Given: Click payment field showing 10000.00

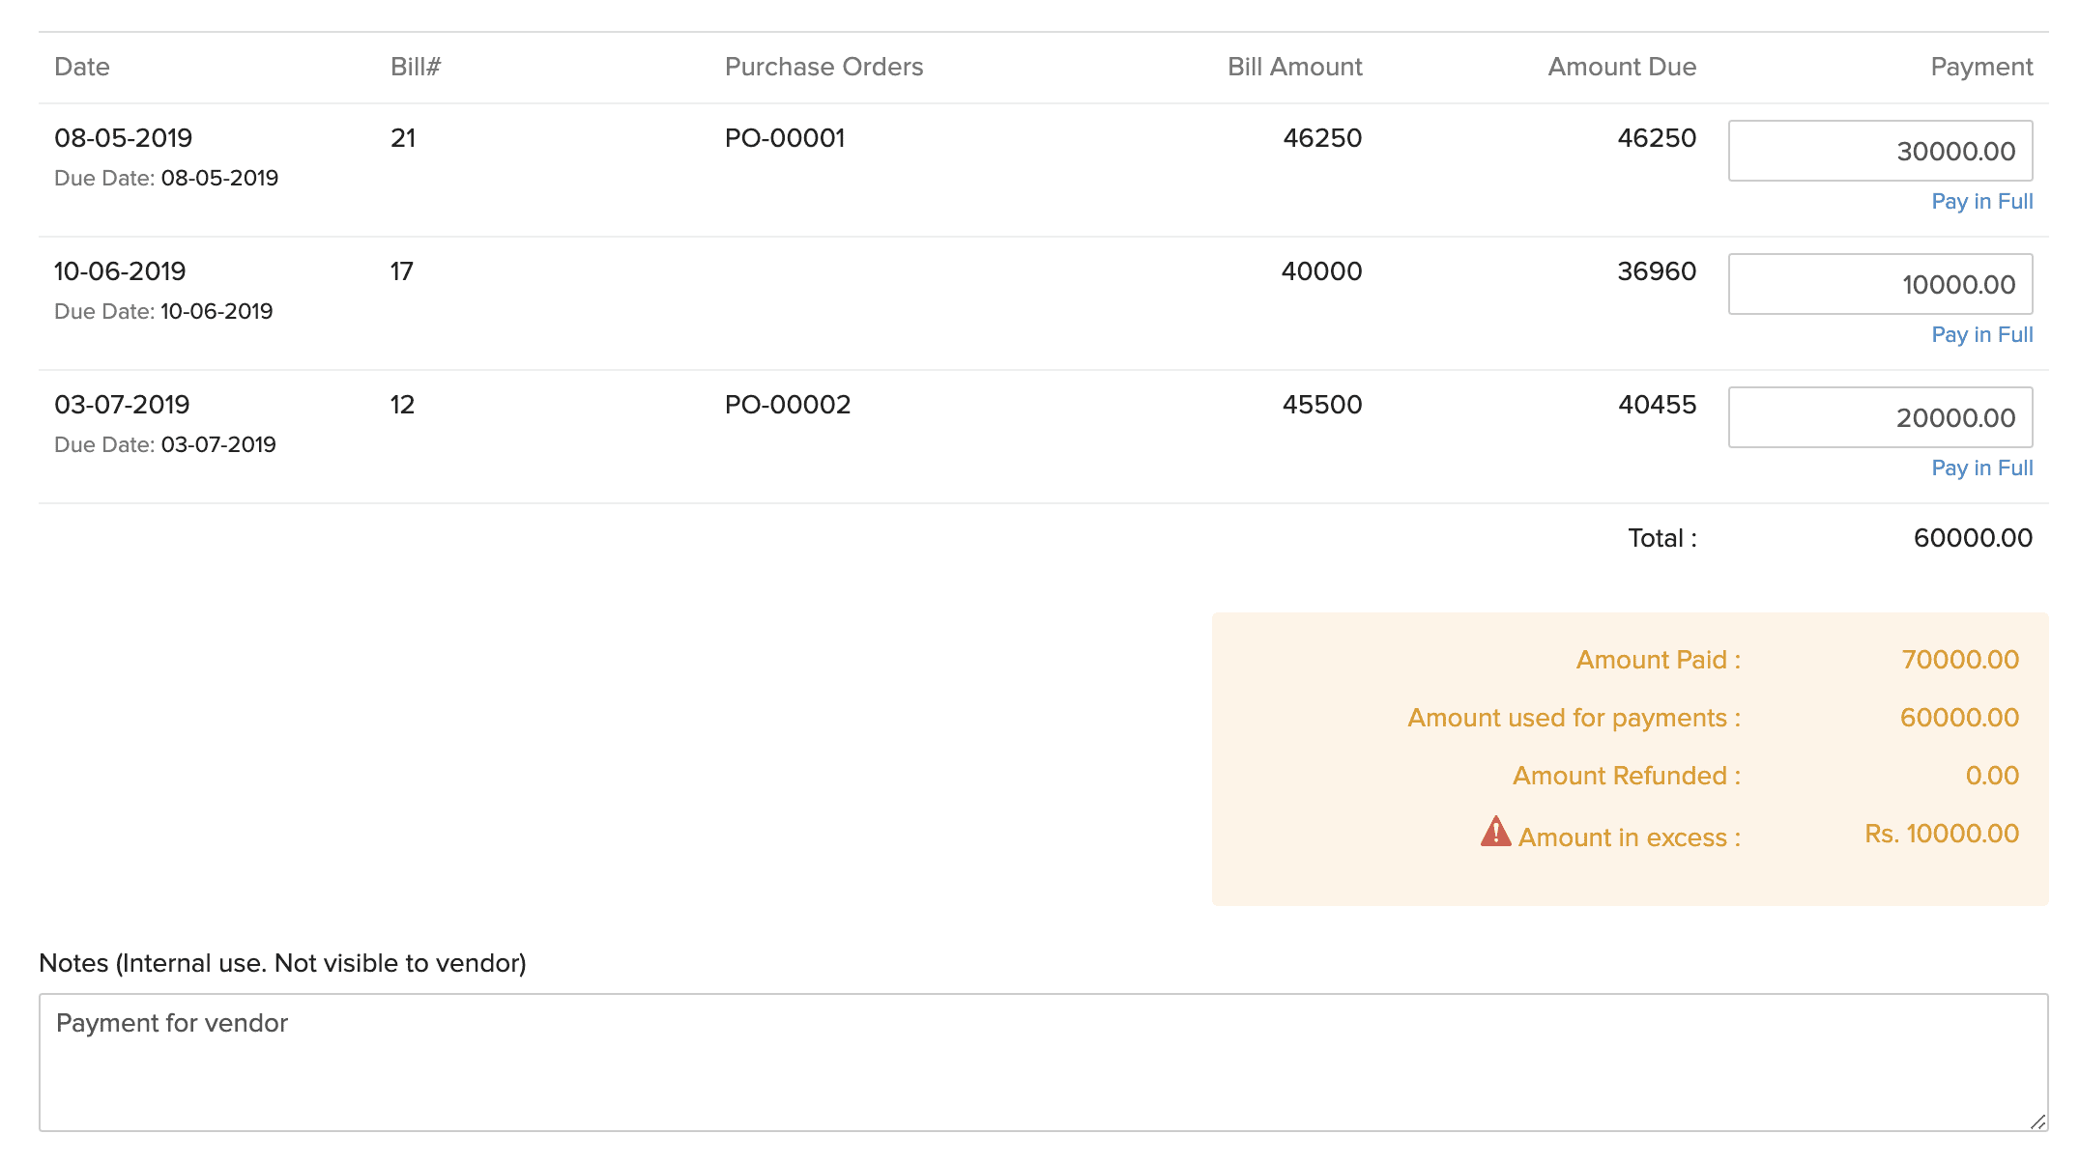Looking at the screenshot, I should click(x=1880, y=284).
